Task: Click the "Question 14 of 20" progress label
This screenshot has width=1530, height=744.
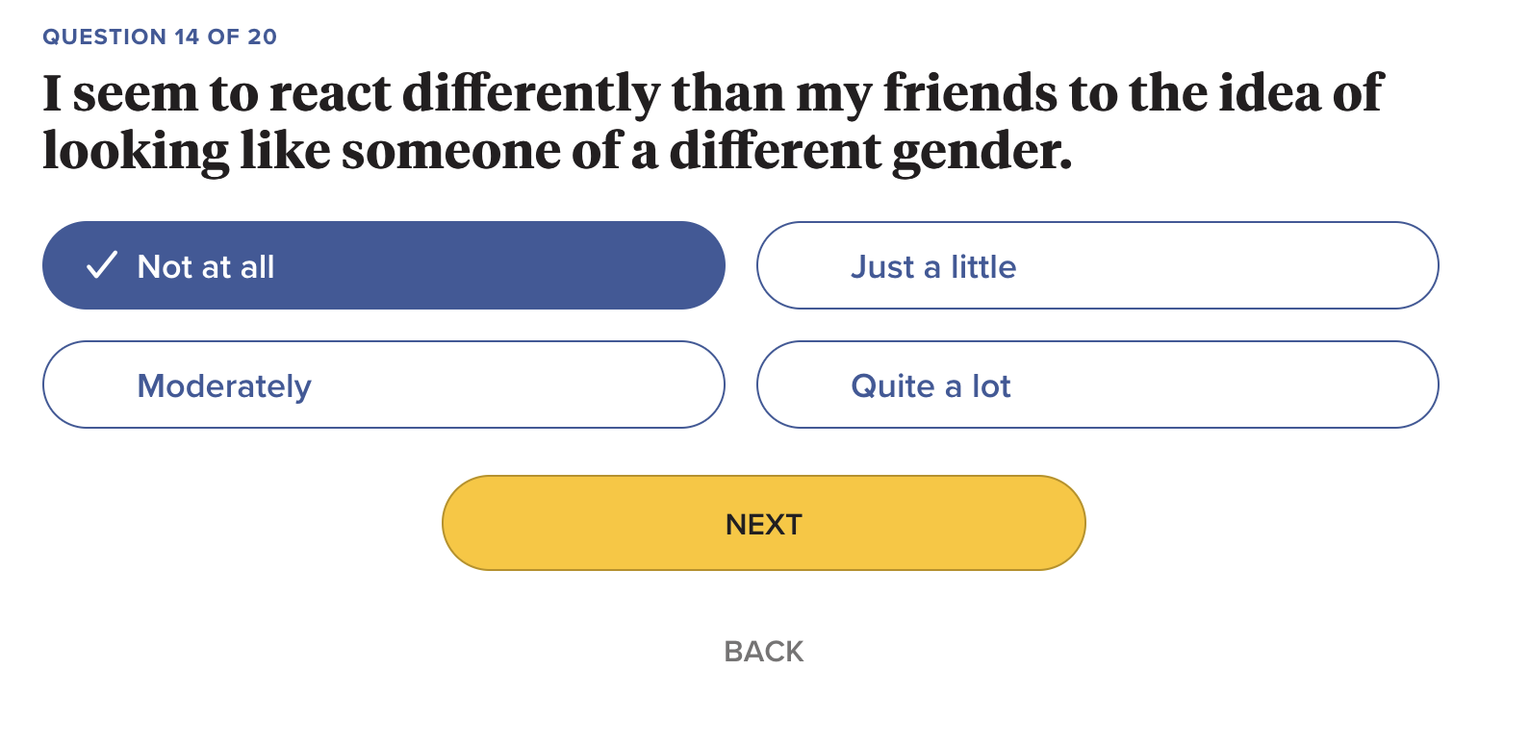Action: click(160, 37)
